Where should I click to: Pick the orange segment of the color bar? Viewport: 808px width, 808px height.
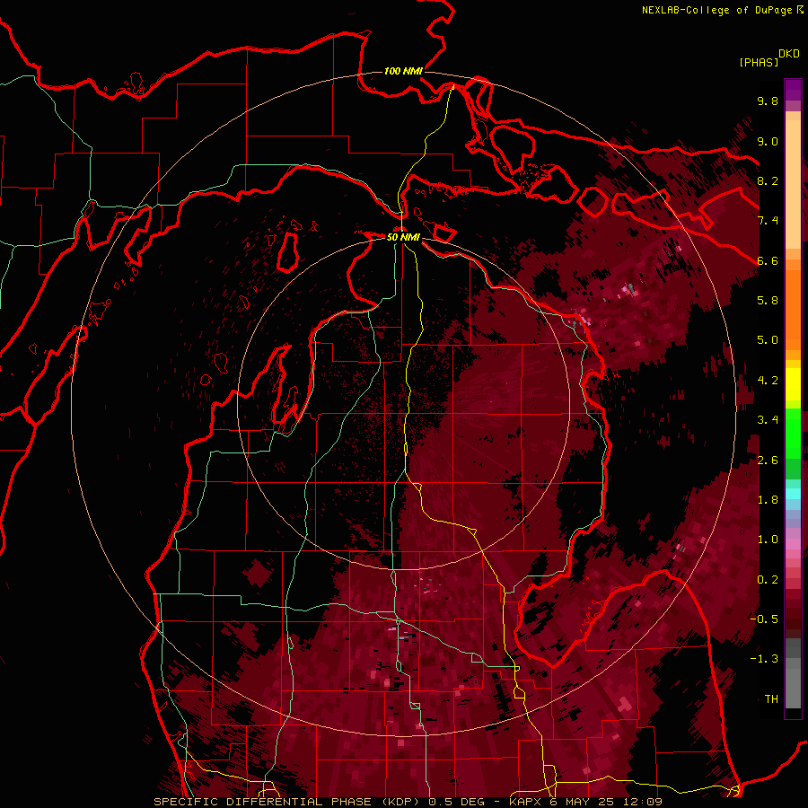793,309
